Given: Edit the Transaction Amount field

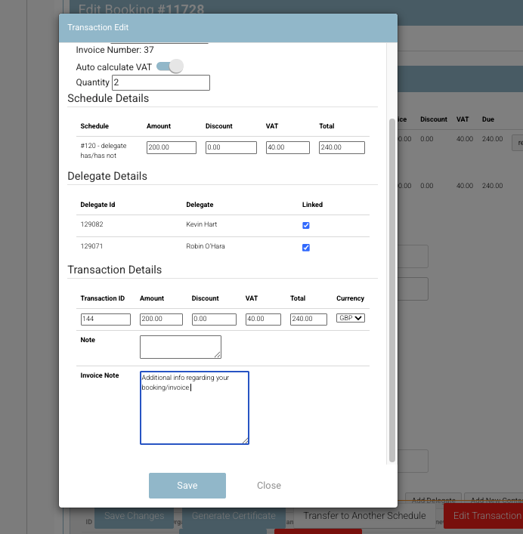Looking at the screenshot, I should 161,319.
